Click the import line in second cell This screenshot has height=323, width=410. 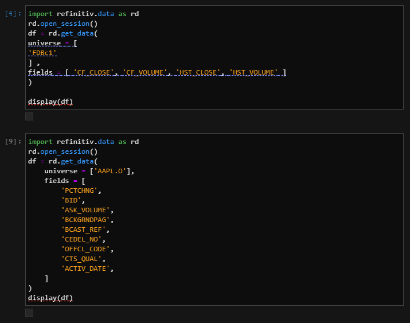(x=83, y=142)
